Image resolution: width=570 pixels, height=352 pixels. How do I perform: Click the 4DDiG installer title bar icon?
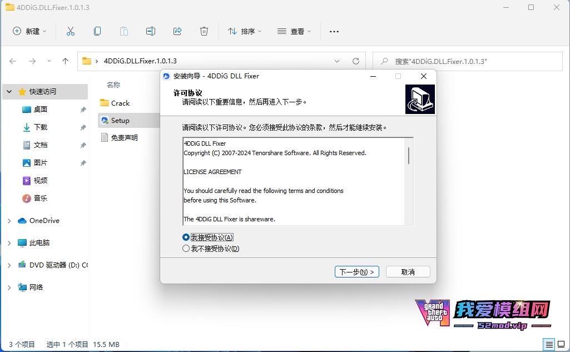[x=166, y=76]
